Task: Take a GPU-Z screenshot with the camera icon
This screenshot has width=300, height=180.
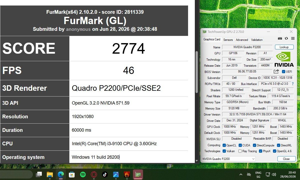Action: (x=280, y=39)
